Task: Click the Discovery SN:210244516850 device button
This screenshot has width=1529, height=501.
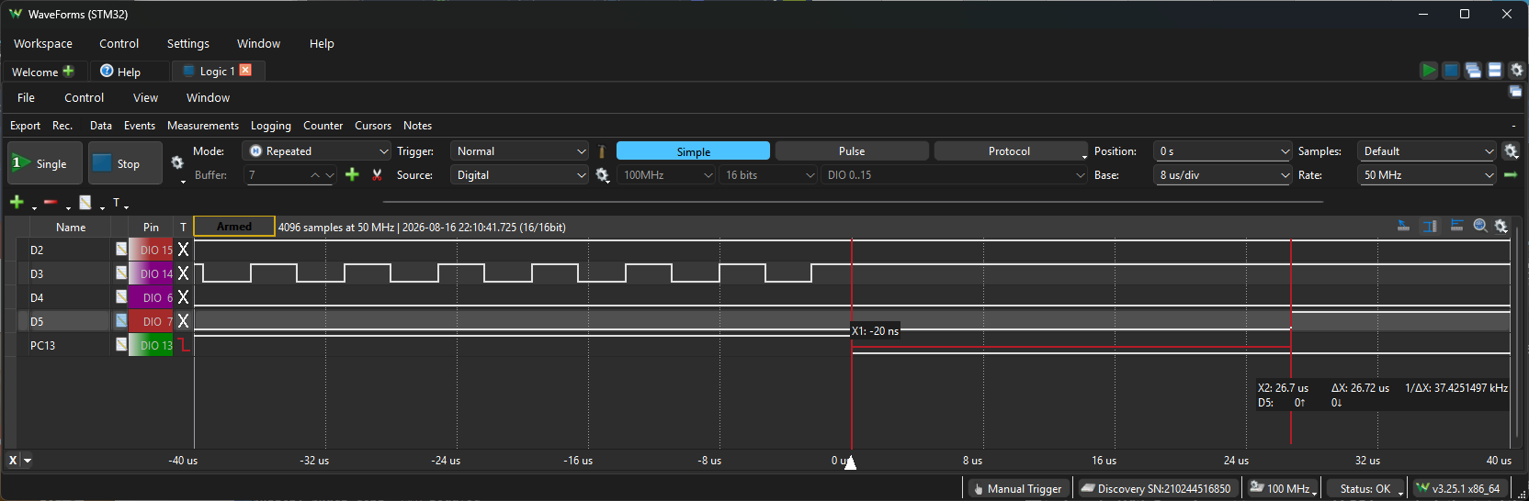Action: 1156,488
